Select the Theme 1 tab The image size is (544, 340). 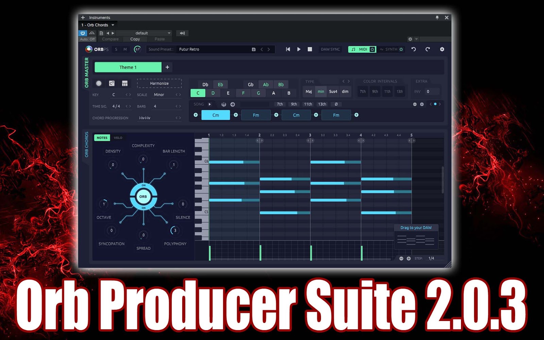point(128,67)
